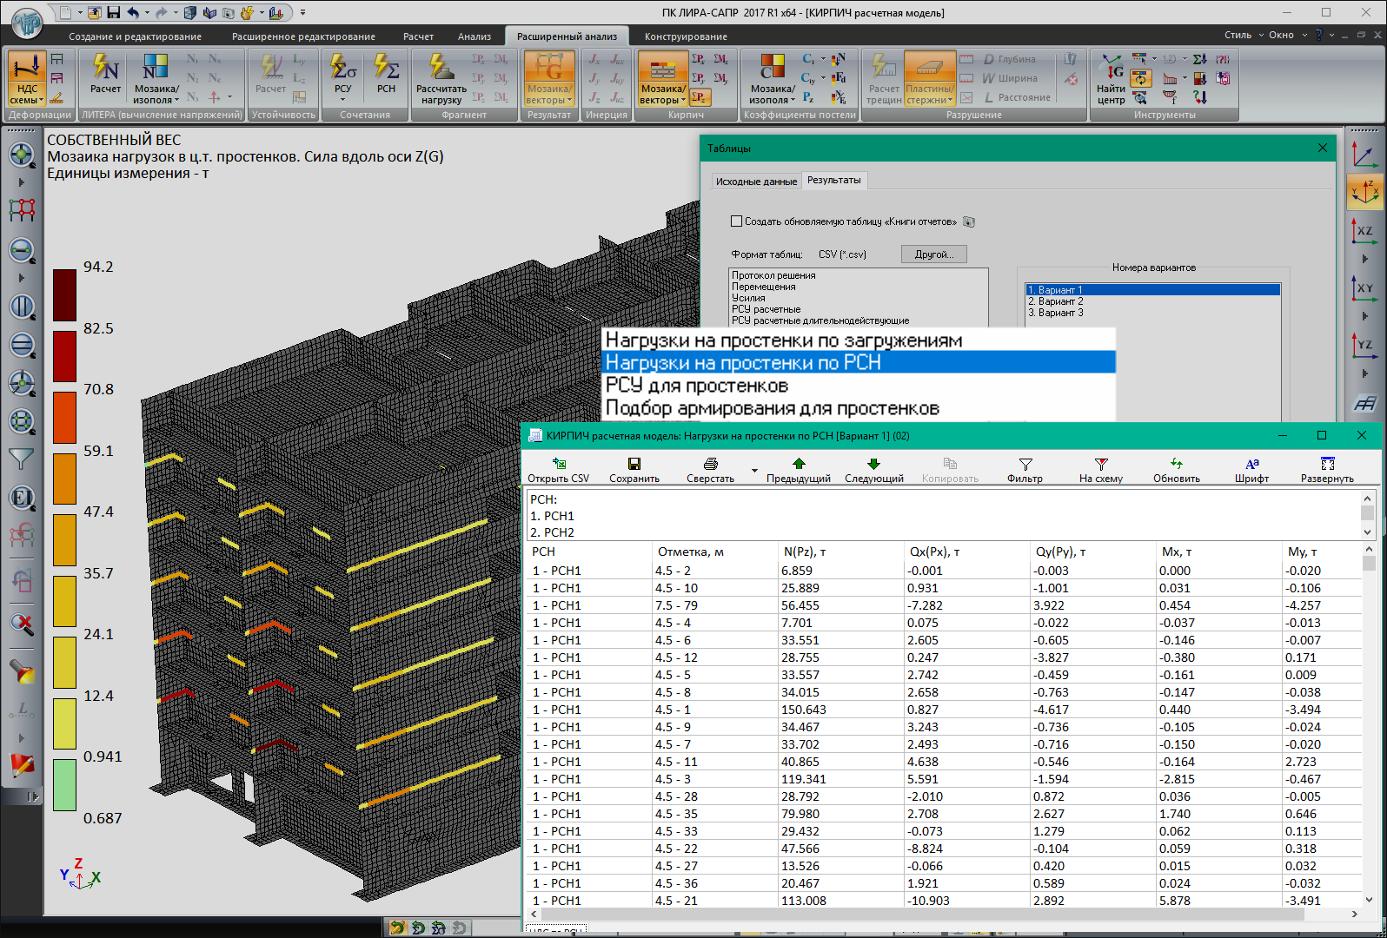Click the Следующий button
Image resolution: width=1387 pixels, height=938 pixels.
pyautogui.click(x=873, y=469)
